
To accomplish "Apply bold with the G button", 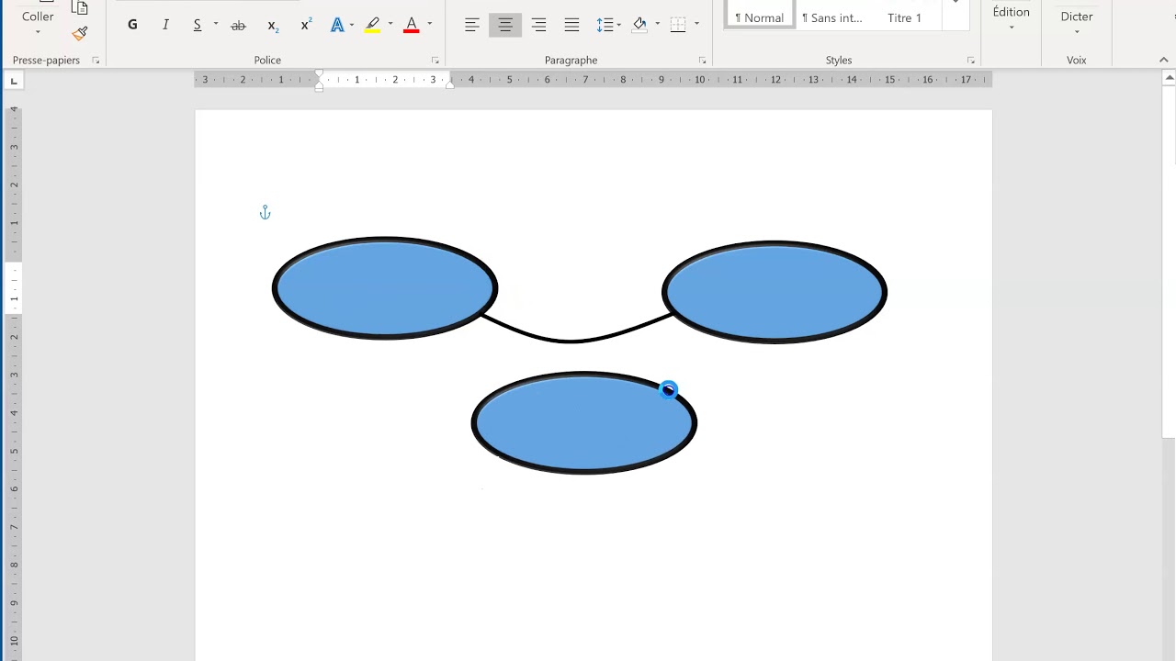I will coord(132,25).
